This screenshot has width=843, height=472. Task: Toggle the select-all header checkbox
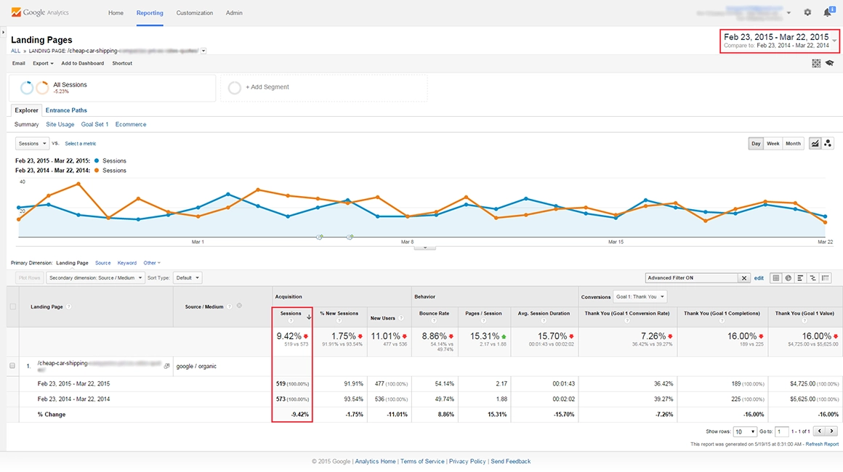click(12, 306)
